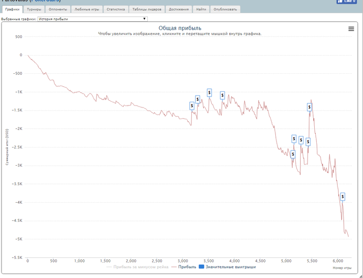Toggle the Прибыль legend series
The height and width of the screenshot is (278, 363).
coord(184,267)
